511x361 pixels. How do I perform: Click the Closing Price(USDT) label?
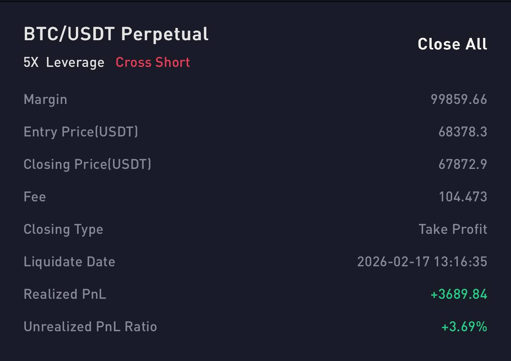click(x=87, y=164)
